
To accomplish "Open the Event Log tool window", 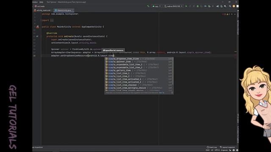I will (212, 147).
